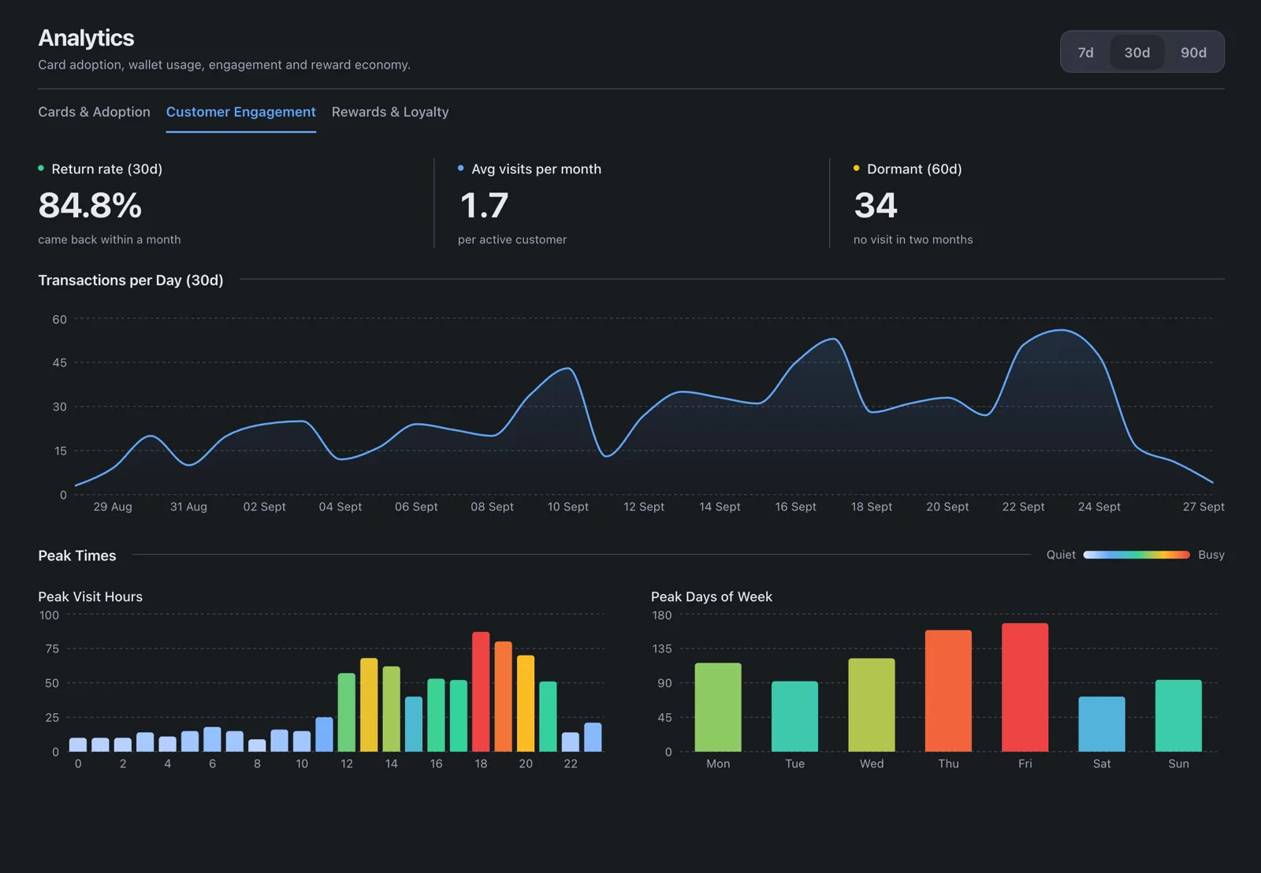Click the yellow 13 hour bar
Image resolution: width=1261 pixels, height=873 pixels.
[369, 704]
